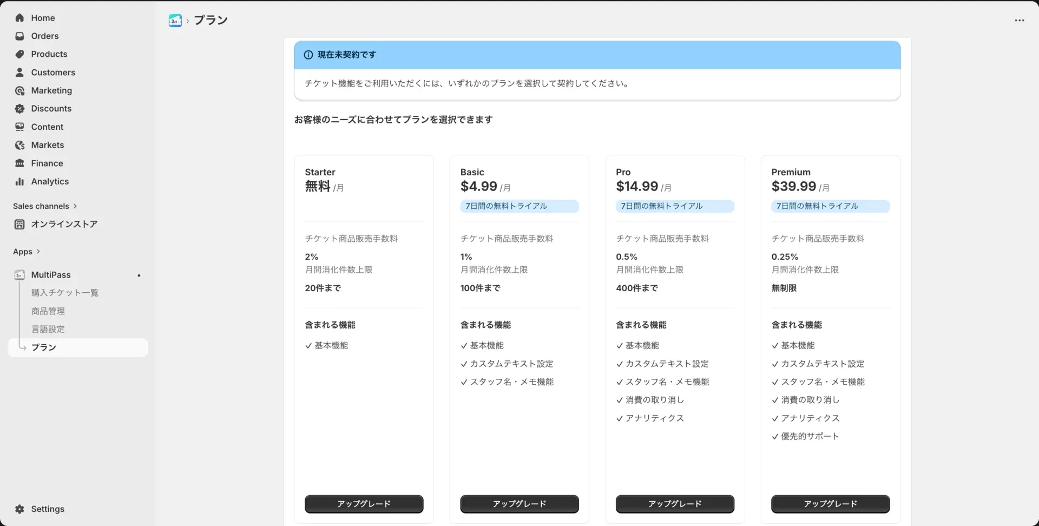
Task: Open the three-dot more options menu
Action: (1020, 21)
